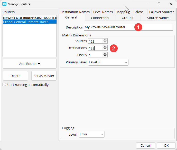The width and height of the screenshot is (177, 150).
Task: Click the Sources number field
Action: (96, 41)
